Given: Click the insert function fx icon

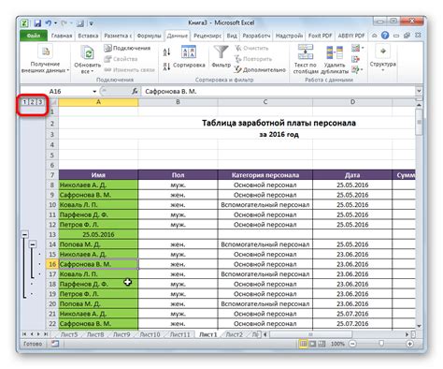Looking at the screenshot, I should (135, 91).
